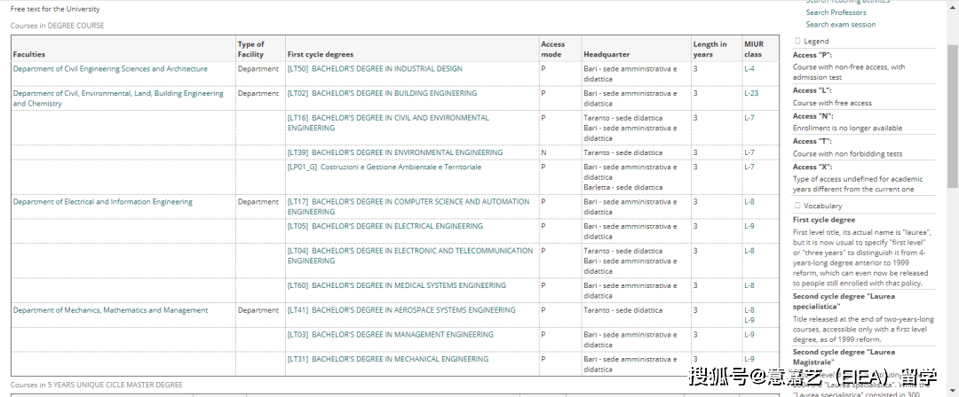The width and height of the screenshot is (959, 397).
Task: Collapse the Vocabulary section toggle
Action: 797,206
